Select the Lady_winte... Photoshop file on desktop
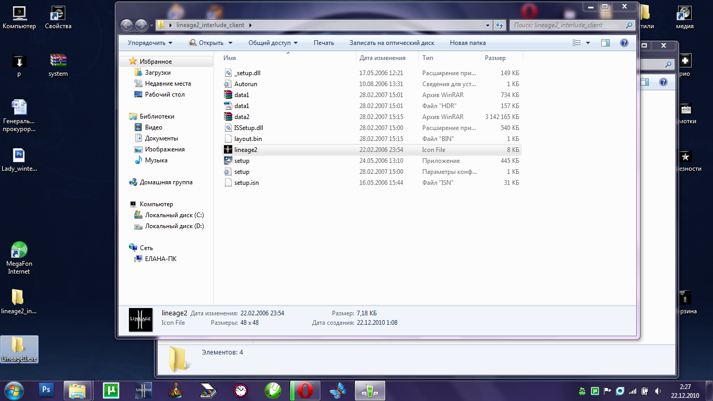This screenshot has height=401, width=713. pyautogui.click(x=19, y=160)
